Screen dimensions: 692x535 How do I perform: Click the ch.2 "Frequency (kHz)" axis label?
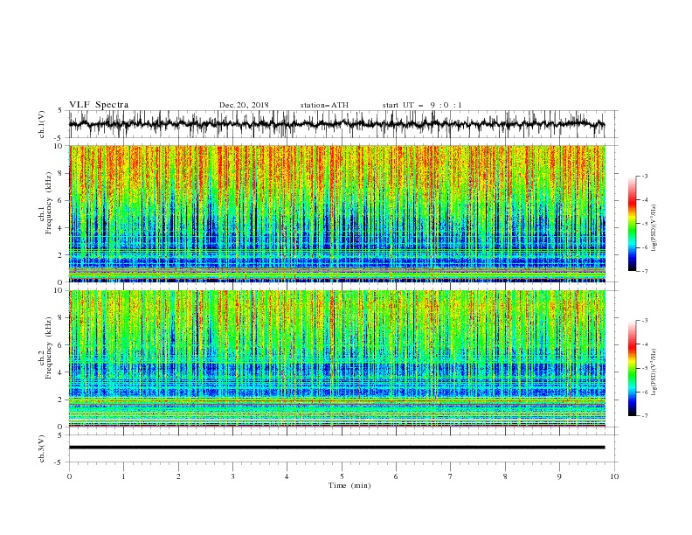tap(48, 348)
